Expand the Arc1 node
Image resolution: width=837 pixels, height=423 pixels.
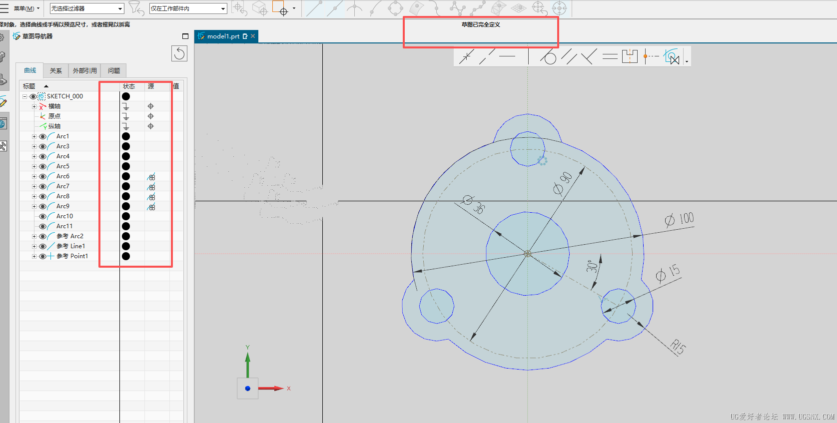[x=34, y=136]
